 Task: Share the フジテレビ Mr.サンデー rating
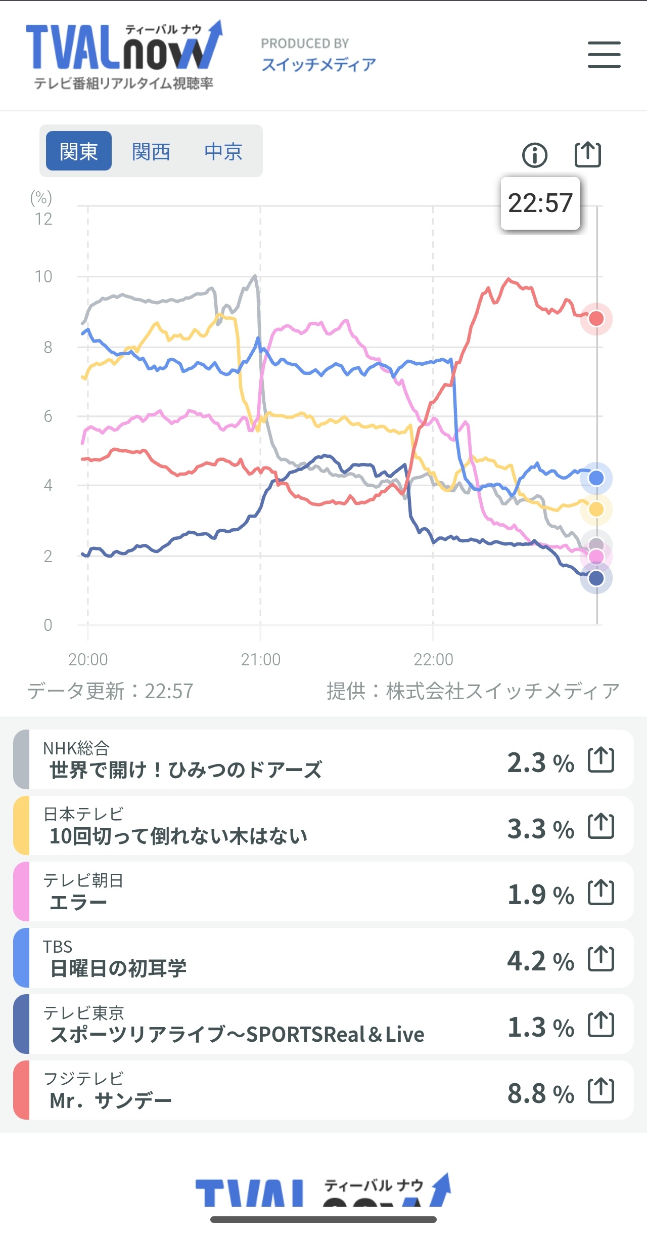(601, 1091)
